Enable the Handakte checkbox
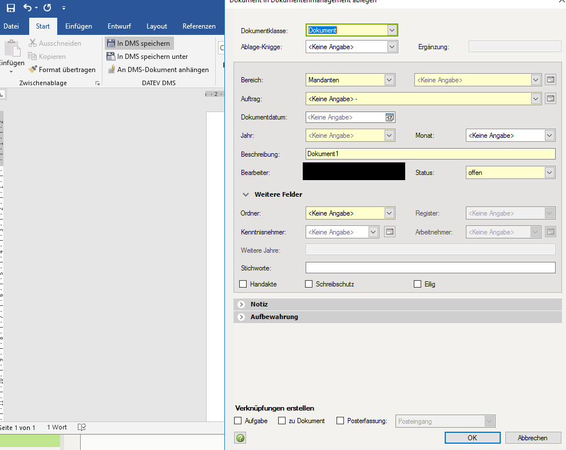 [243, 284]
